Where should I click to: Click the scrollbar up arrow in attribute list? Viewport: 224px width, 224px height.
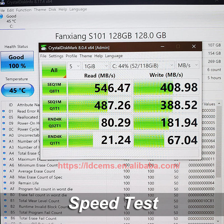pos(219,103)
